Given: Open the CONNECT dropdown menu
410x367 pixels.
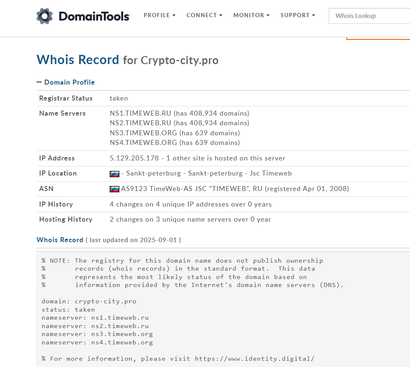Looking at the screenshot, I should click(x=204, y=15).
